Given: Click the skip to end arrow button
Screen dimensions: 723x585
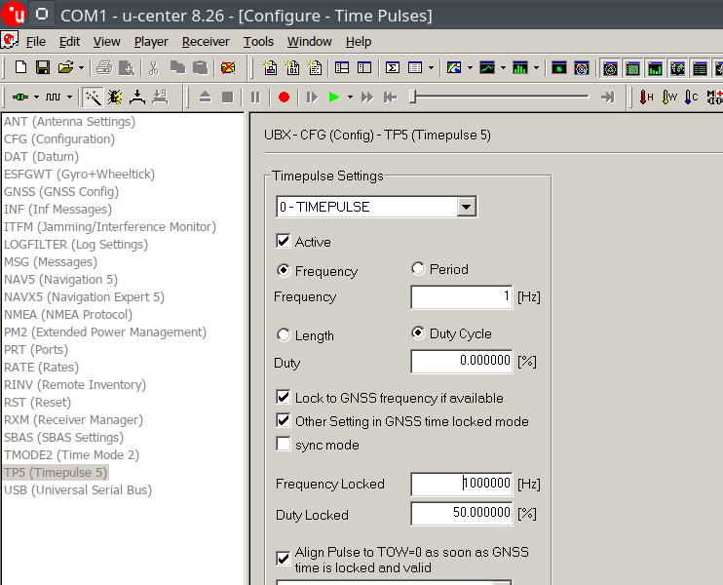Looking at the screenshot, I should click(x=608, y=97).
